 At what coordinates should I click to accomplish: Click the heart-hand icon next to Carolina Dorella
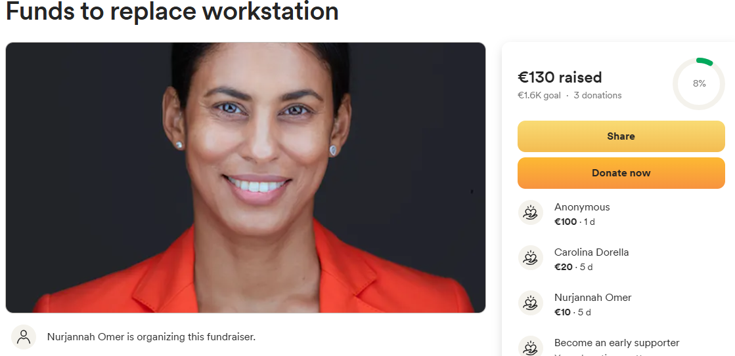[x=530, y=258]
